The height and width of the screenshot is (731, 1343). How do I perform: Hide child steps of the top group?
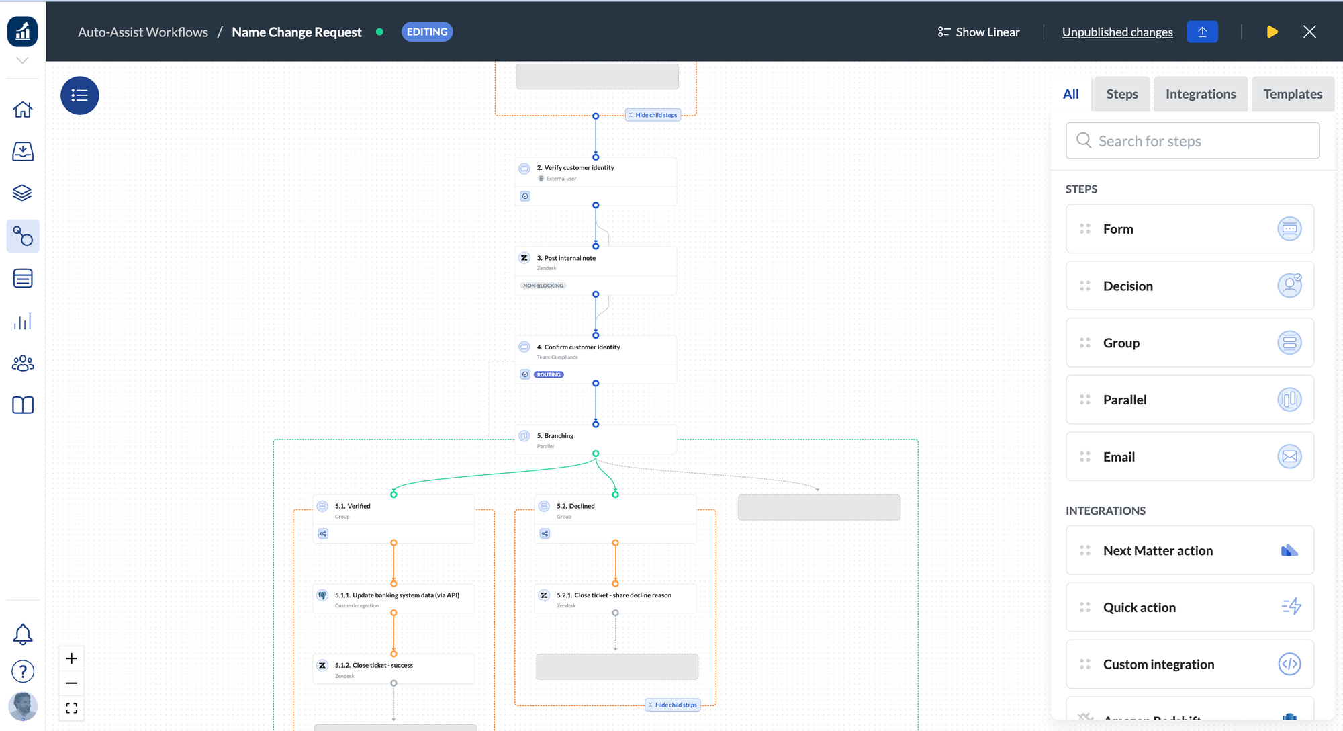pyautogui.click(x=653, y=115)
